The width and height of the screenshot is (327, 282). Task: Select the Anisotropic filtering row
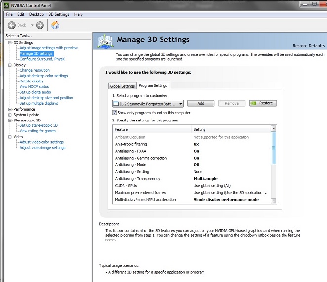pyautogui.click(x=192, y=144)
